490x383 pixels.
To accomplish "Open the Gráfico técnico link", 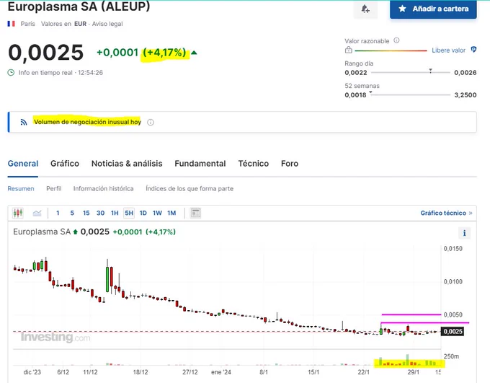I will [x=446, y=213].
